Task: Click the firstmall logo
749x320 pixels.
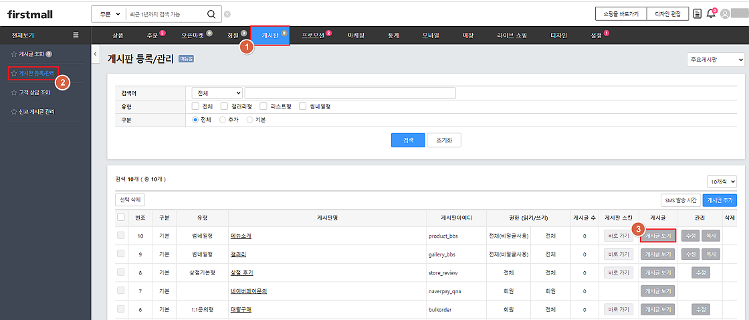Action: (30, 14)
